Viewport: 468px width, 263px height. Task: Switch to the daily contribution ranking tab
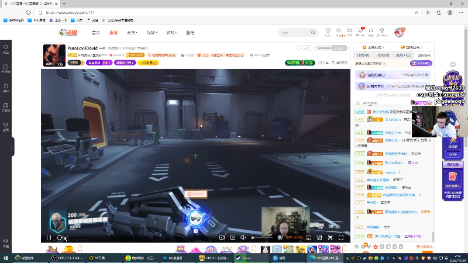click(x=363, y=56)
